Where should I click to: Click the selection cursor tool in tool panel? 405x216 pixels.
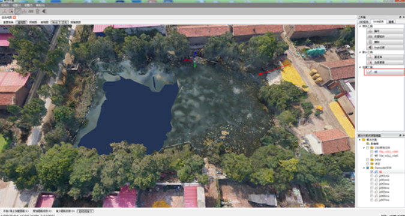tap(385, 62)
